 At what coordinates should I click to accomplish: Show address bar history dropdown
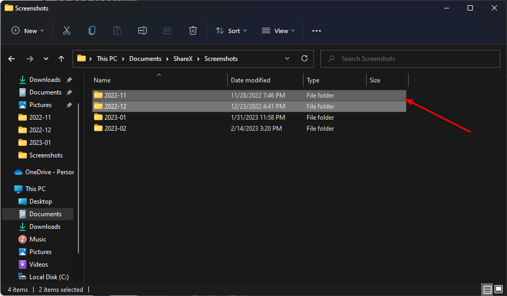click(x=287, y=59)
